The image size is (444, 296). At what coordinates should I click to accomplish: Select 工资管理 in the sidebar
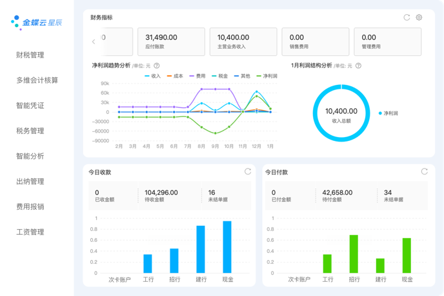coord(30,232)
